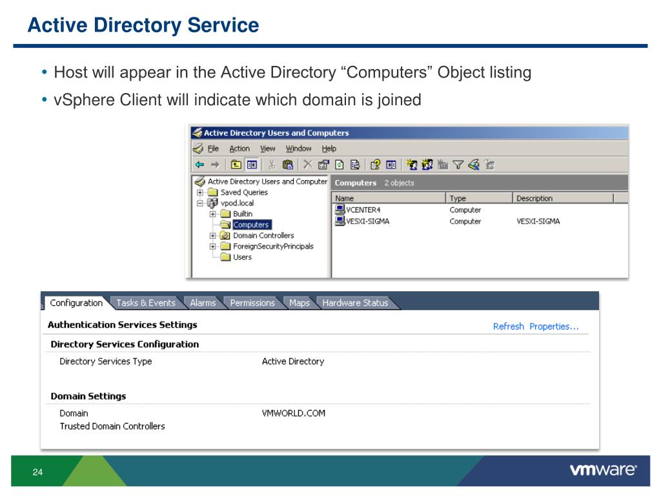The height and width of the screenshot is (496, 661).
Task: Click the Paste clipboard icon
Action: [x=288, y=165]
